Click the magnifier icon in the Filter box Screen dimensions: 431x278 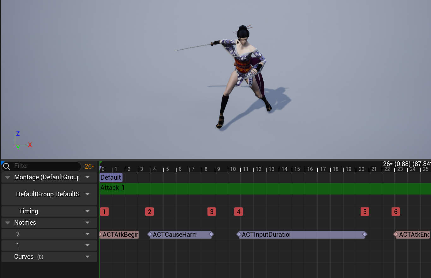point(7,166)
